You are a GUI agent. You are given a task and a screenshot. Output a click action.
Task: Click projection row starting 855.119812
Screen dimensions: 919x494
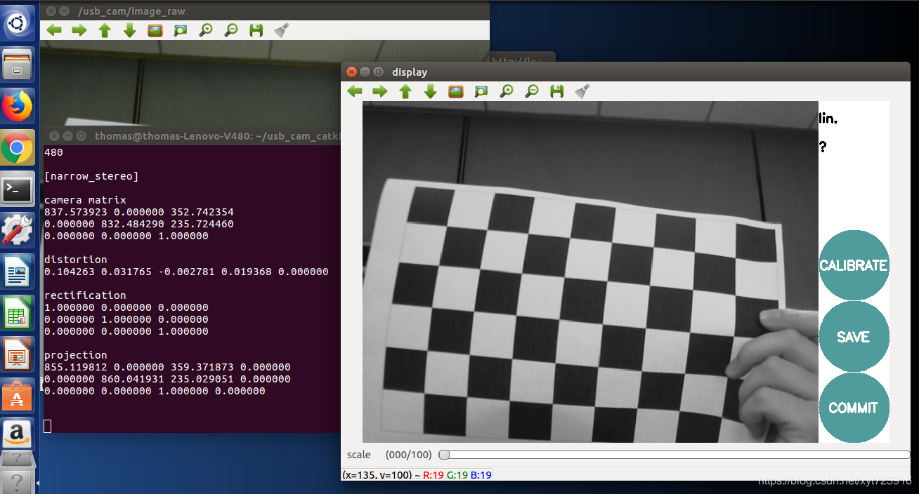pyautogui.click(x=167, y=367)
